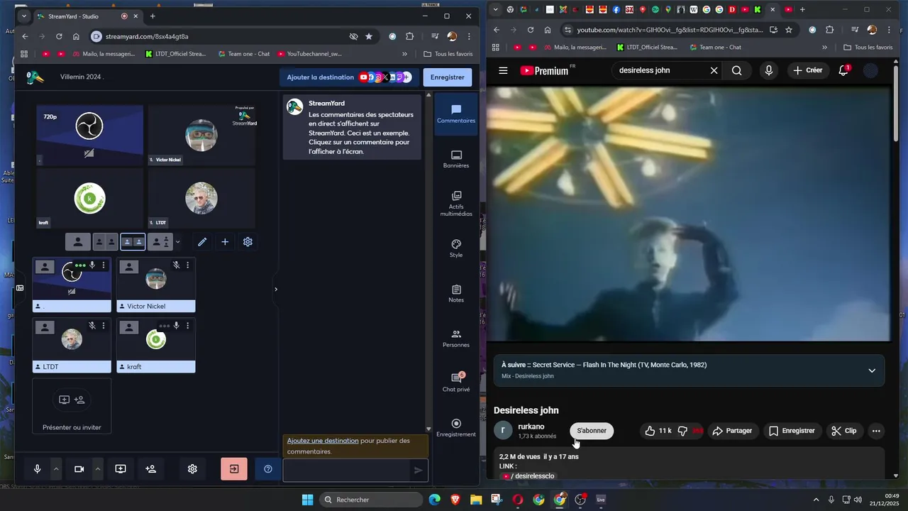Screen dimensions: 908x511
Task: Open layout settings gear icon
Action: tap(248, 242)
